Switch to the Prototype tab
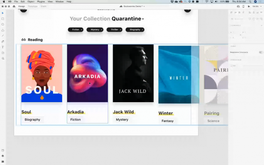This screenshot has width=264, height=165. tap(33, 6)
